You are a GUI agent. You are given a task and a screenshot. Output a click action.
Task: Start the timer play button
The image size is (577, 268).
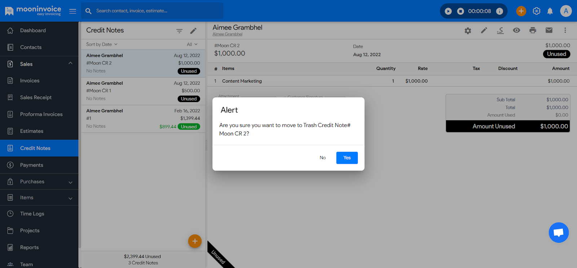(448, 11)
